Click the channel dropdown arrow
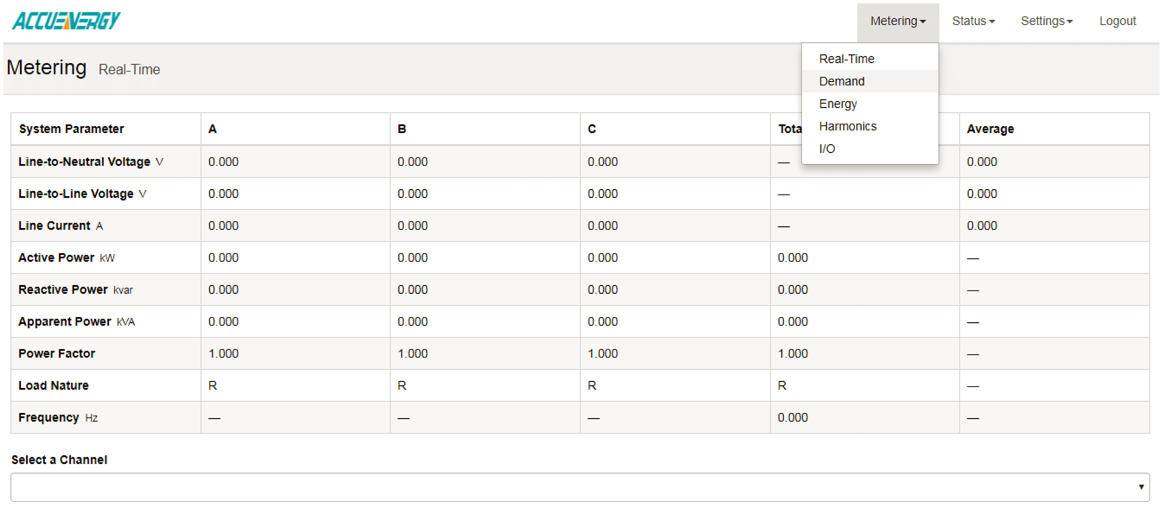Image resolution: width=1163 pixels, height=516 pixels. 1140,487
